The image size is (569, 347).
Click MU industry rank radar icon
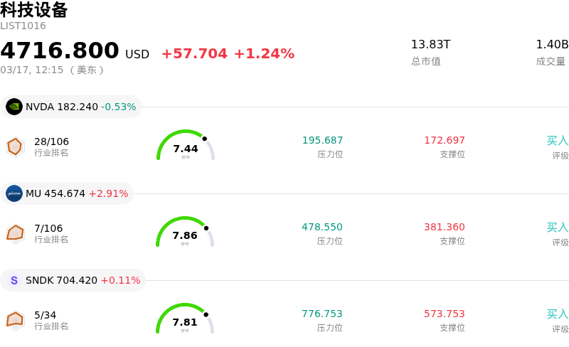pos(15,233)
